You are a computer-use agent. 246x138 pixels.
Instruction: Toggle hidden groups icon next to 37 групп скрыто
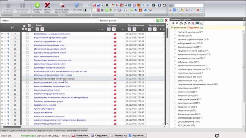202,28
